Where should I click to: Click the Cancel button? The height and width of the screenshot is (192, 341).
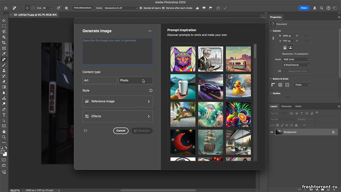pyautogui.click(x=121, y=131)
